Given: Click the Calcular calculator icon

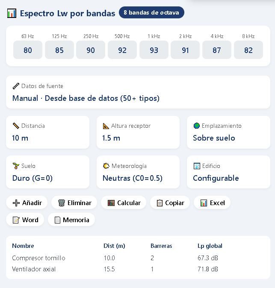Looking at the screenshot, I should coord(111,203).
